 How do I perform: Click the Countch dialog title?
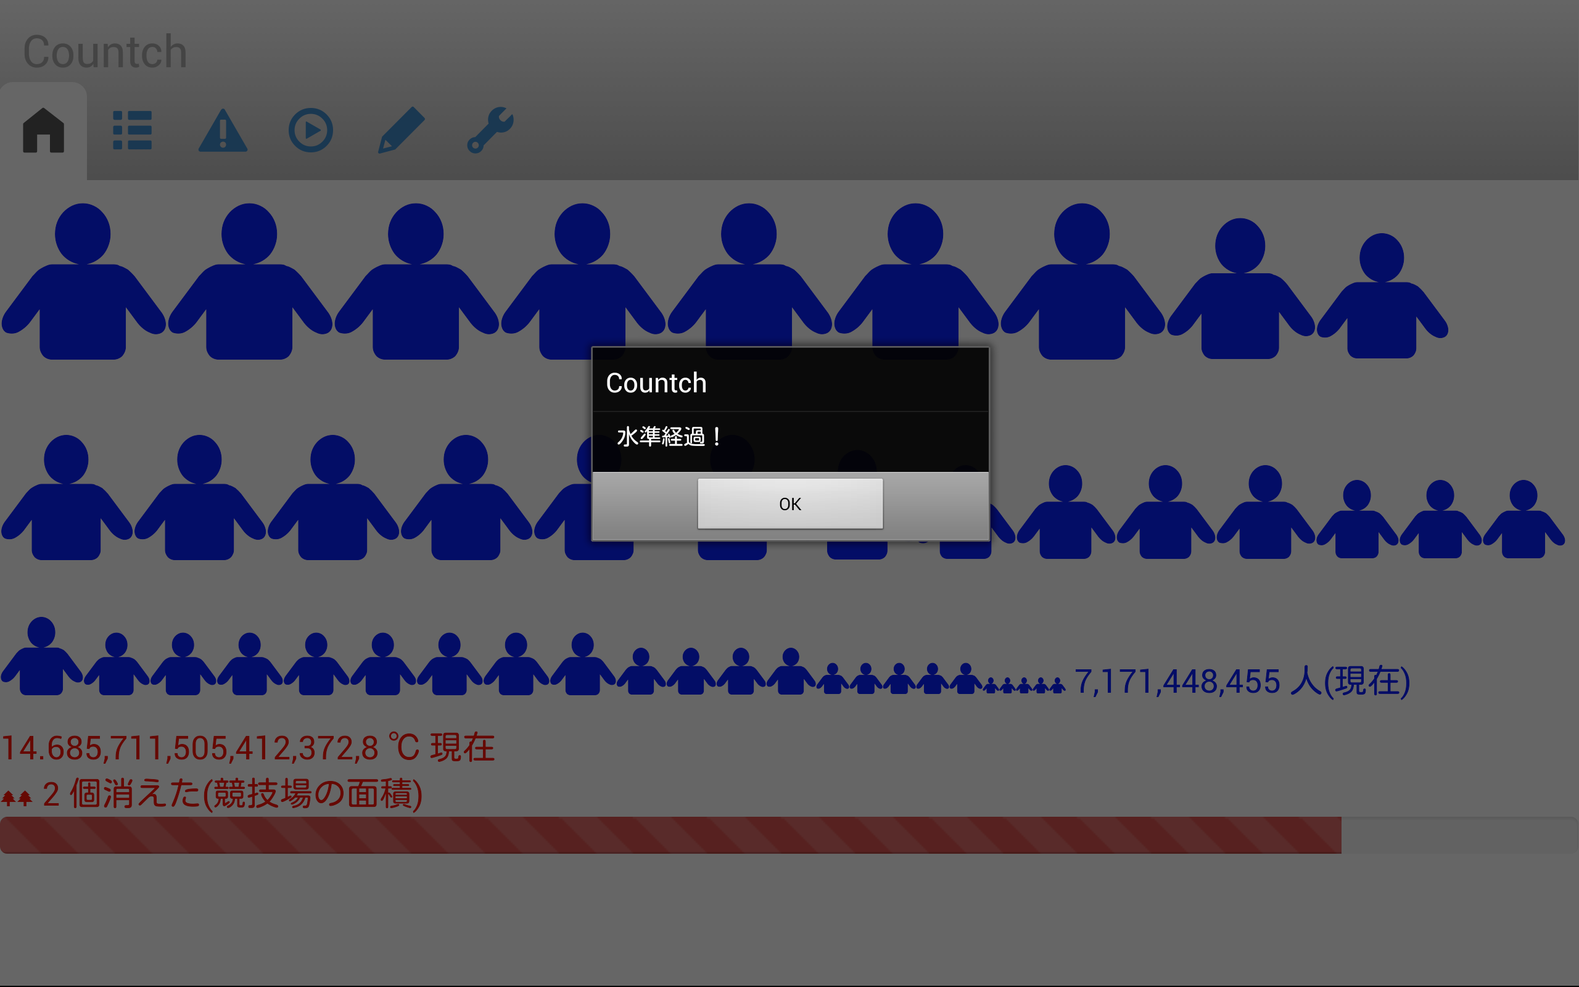pyautogui.click(x=656, y=383)
